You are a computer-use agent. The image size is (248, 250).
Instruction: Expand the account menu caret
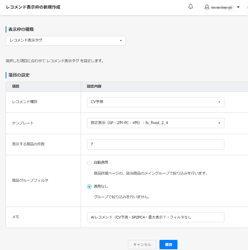pyautogui.click(x=238, y=7)
